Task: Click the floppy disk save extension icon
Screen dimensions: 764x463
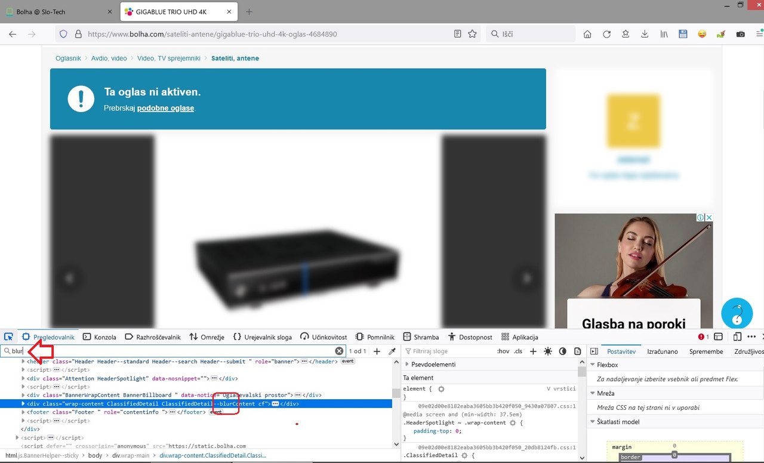Action: [683, 34]
